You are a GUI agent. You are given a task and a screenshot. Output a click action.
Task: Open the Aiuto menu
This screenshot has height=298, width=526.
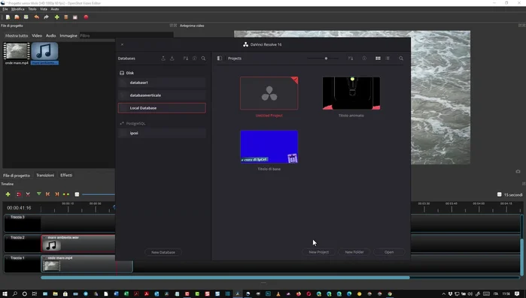(55, 9)
